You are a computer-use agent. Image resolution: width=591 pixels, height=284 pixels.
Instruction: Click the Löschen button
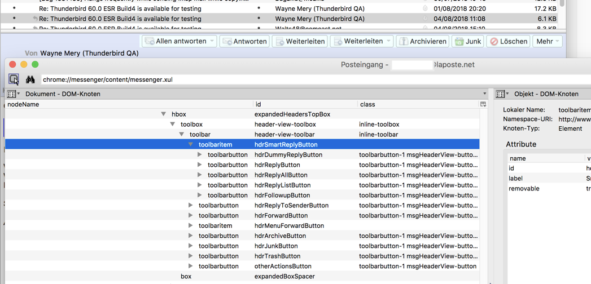point(508,41)
